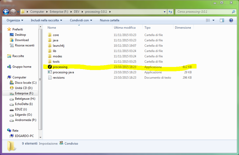
Task: Open Includi nella raccolta menu
Action: 47,20
